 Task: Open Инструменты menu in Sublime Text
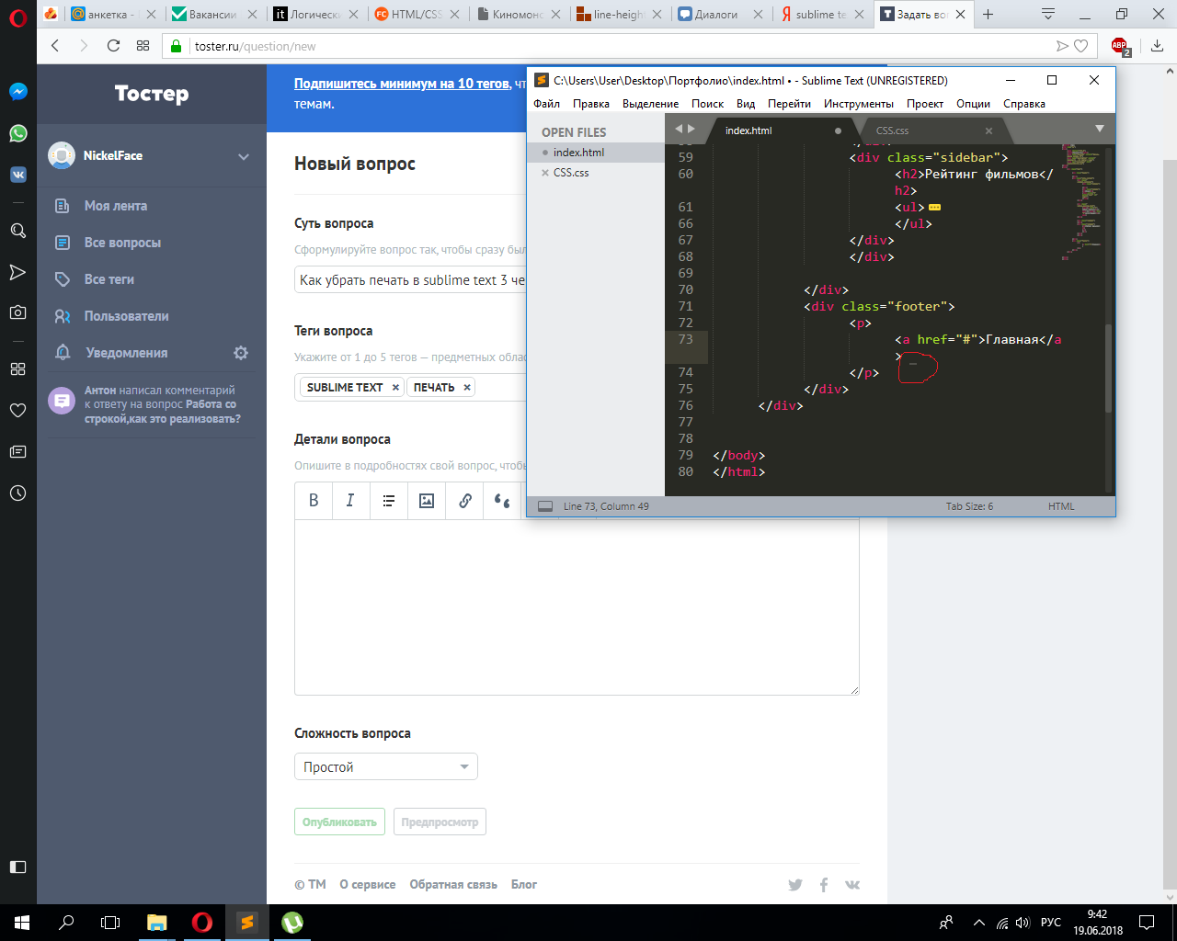tap(859, 104)
